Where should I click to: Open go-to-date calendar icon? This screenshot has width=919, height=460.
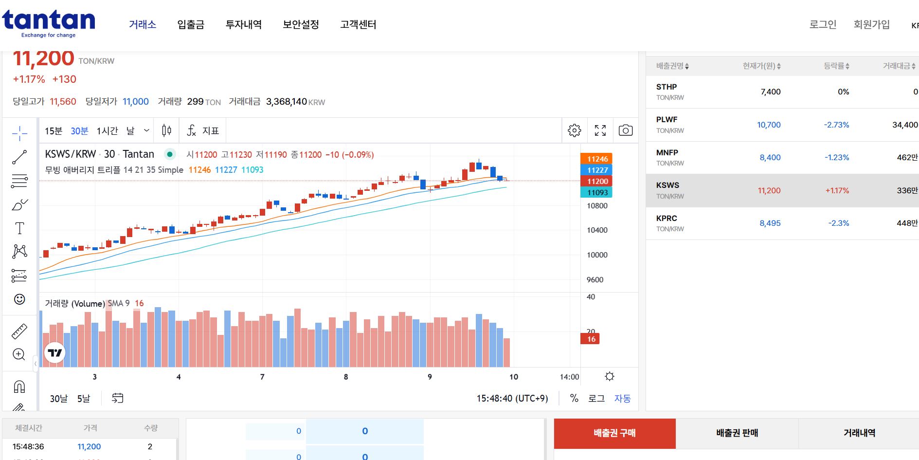[x=118, y=398]
